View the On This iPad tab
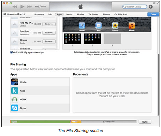This screenshot has width=161, height=136. (x=121, y=14)
